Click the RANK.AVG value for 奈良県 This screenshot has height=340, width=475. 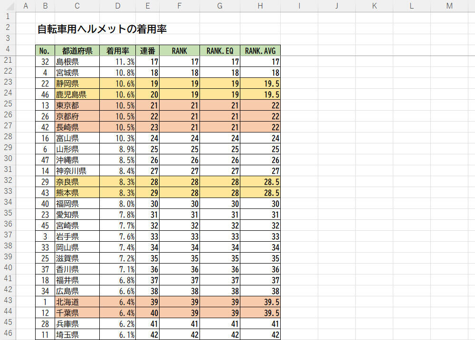click(x=260, y=182)
